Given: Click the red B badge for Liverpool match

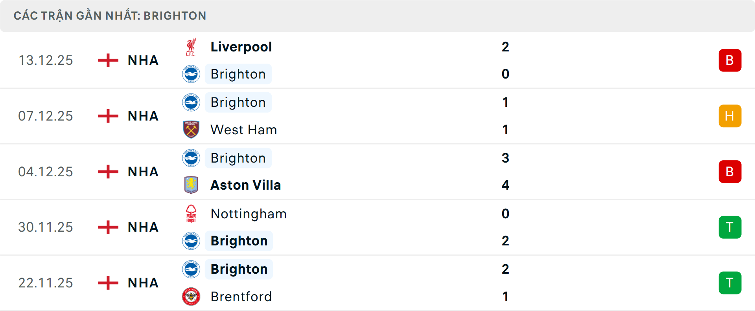Looking at the screenshot, I should point(730,60).
